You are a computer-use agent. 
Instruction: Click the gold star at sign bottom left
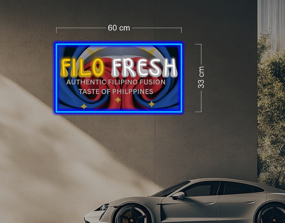click(x=84, y=106)
